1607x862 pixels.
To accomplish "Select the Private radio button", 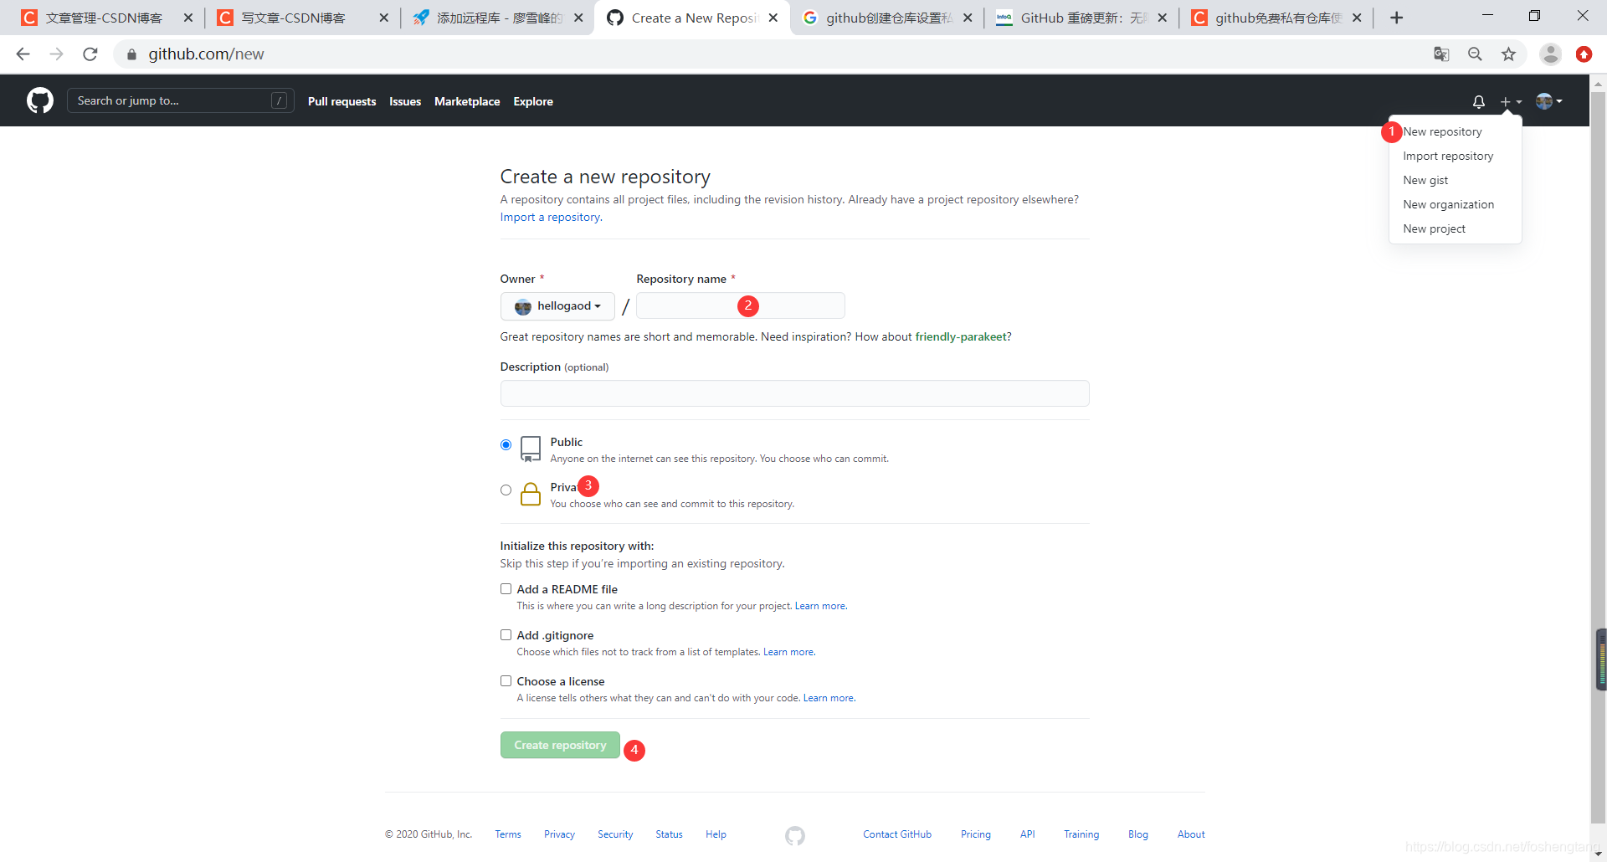I will [x=506, y=490].
